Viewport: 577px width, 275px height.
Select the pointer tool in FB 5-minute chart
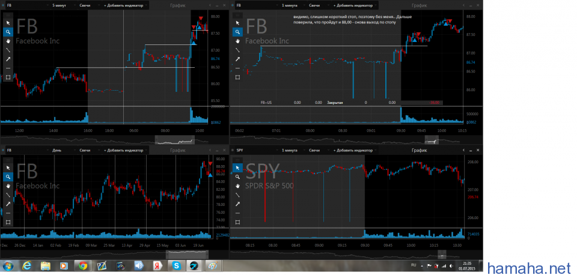pos(8,23)
